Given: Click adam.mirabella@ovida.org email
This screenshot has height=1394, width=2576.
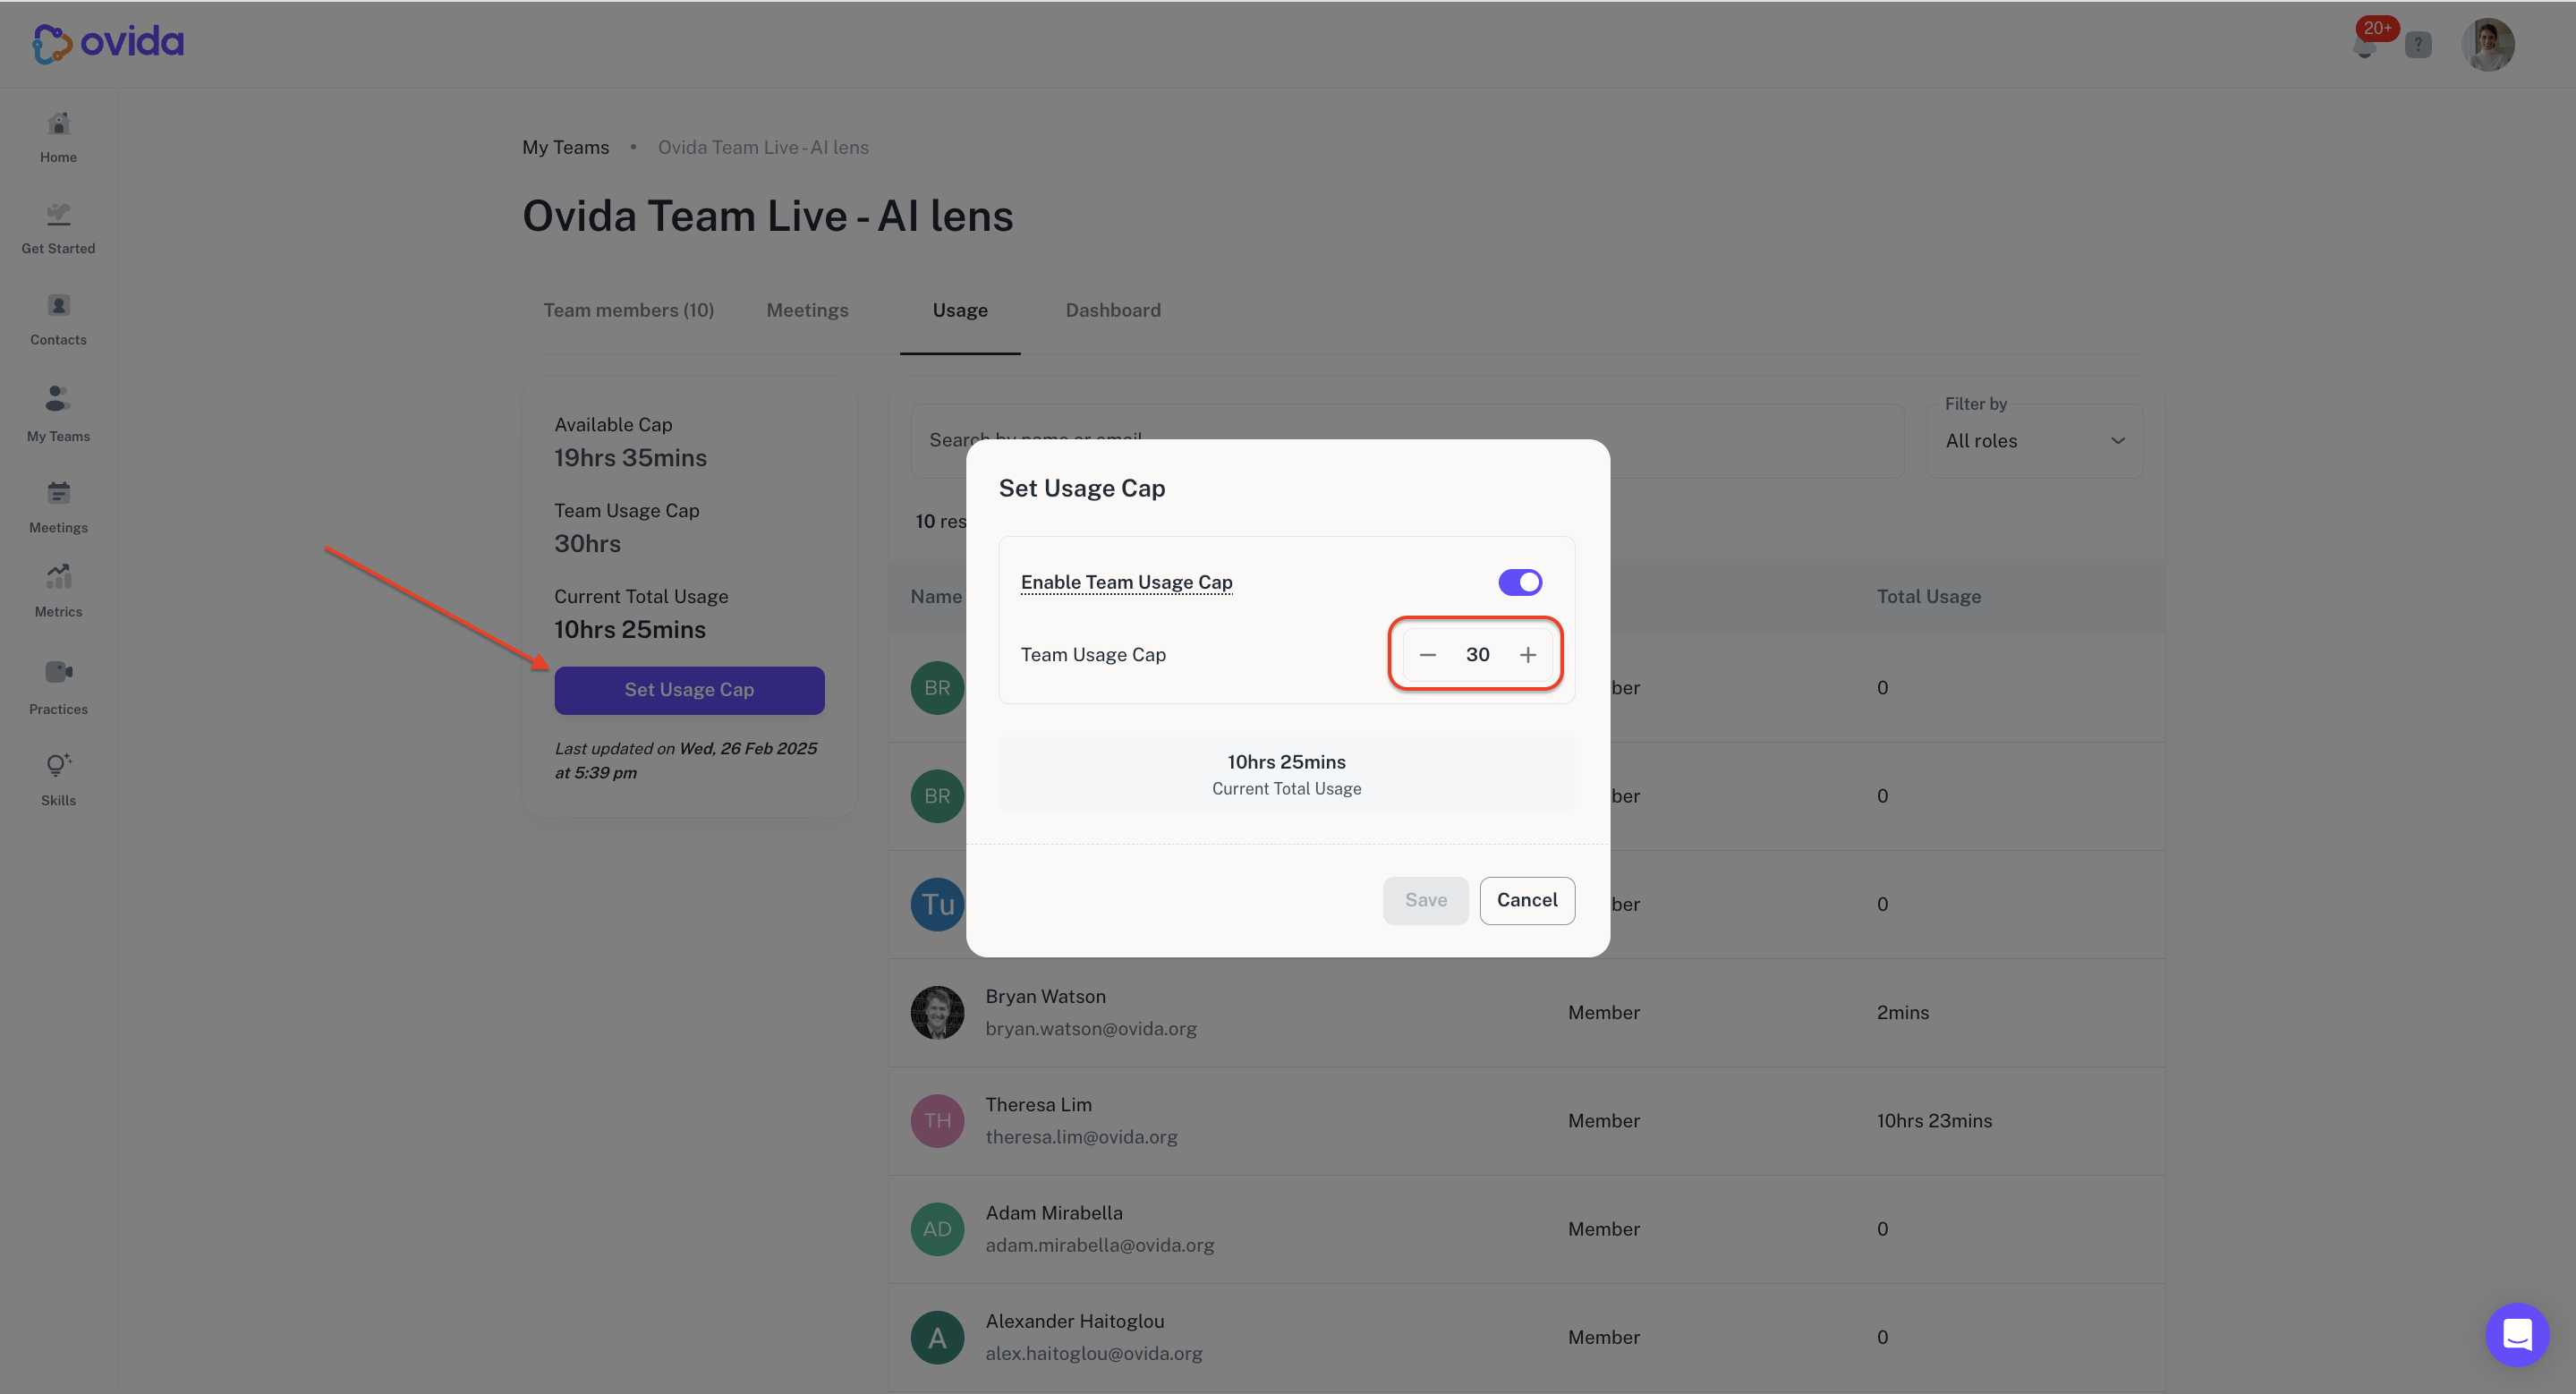Looking at the screenshot, I should (x=1099, y=1245).
